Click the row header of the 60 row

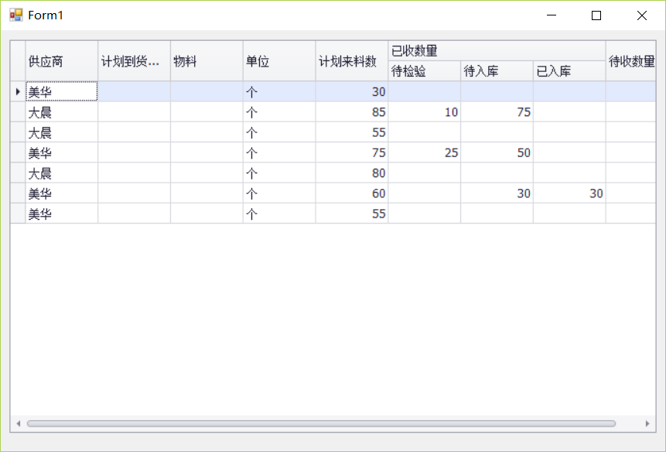click(18, 193)
